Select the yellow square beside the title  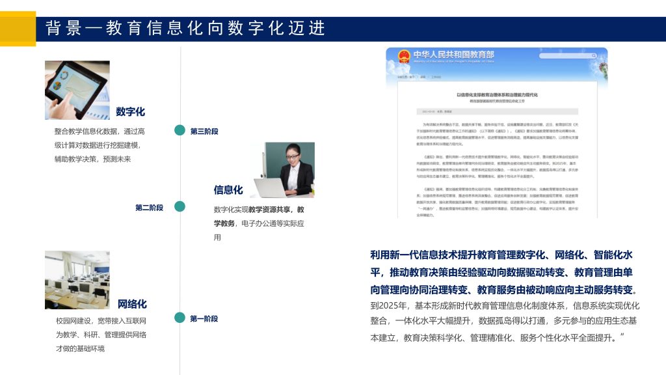(x=18, y=29)
